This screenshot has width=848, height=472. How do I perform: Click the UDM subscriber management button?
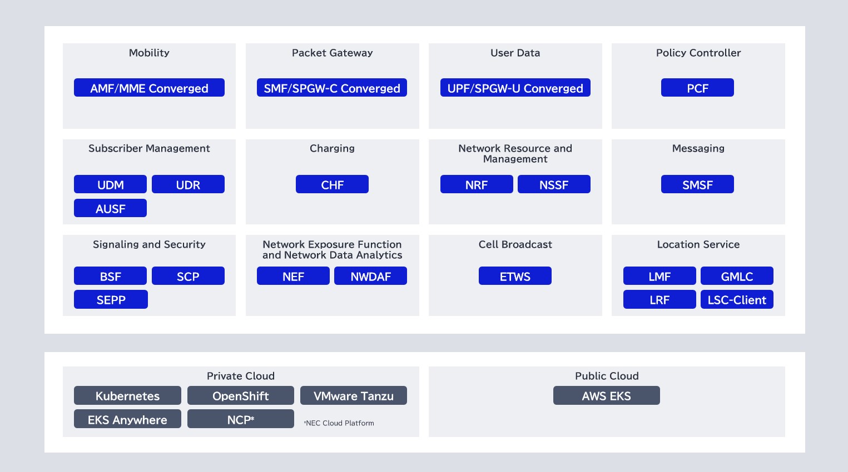tap(110, 184)
